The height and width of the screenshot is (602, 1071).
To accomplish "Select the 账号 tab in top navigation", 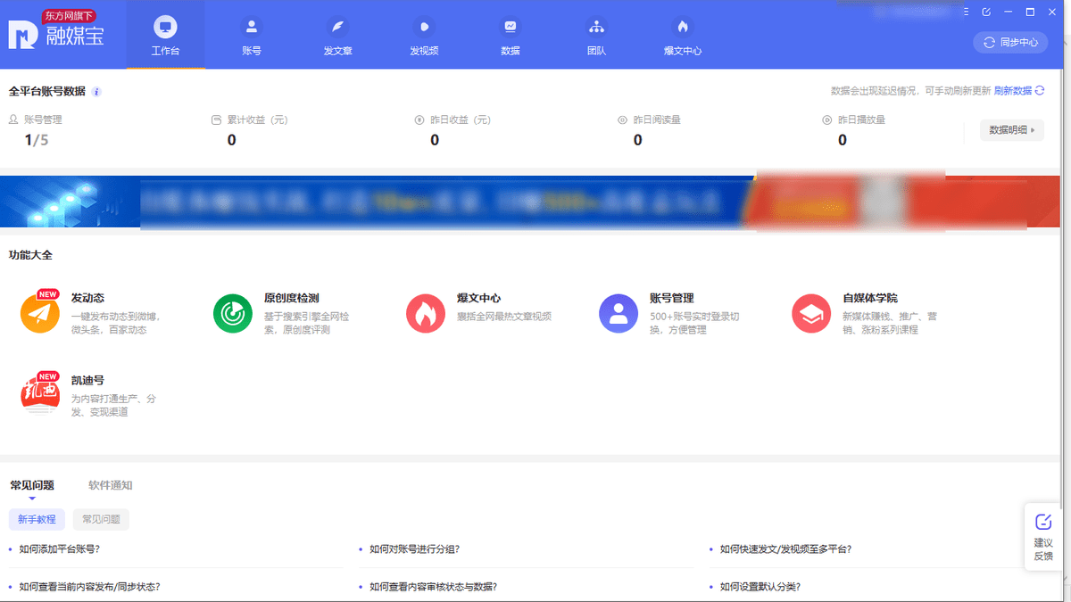I will 252,36.
